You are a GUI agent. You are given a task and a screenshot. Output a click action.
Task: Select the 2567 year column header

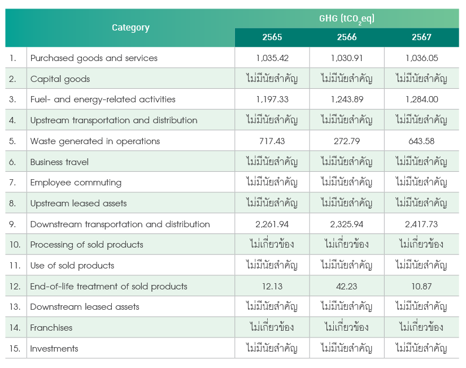coord(421,37)
